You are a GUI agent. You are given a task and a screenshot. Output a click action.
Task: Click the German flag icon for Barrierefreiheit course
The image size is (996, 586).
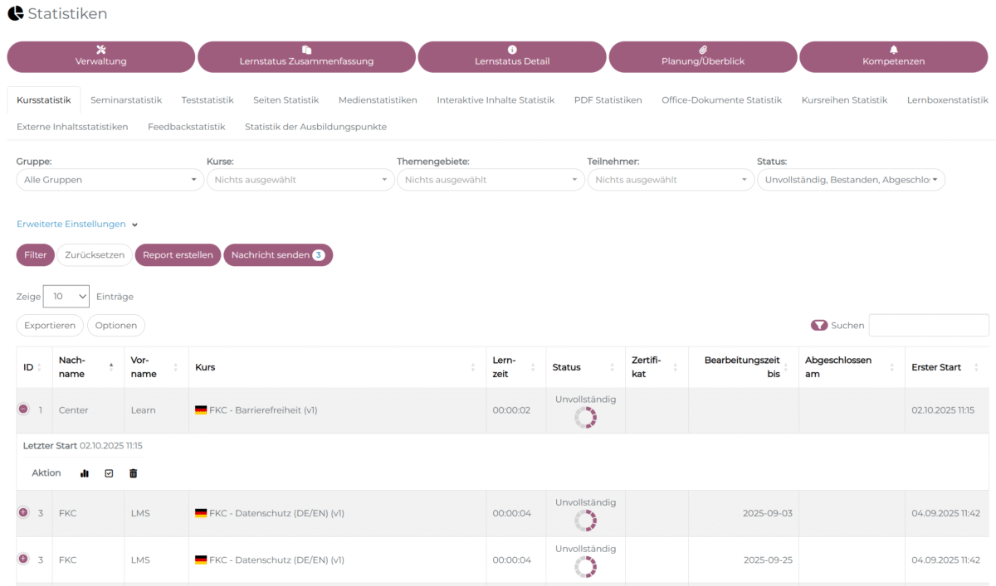(201, 410)
